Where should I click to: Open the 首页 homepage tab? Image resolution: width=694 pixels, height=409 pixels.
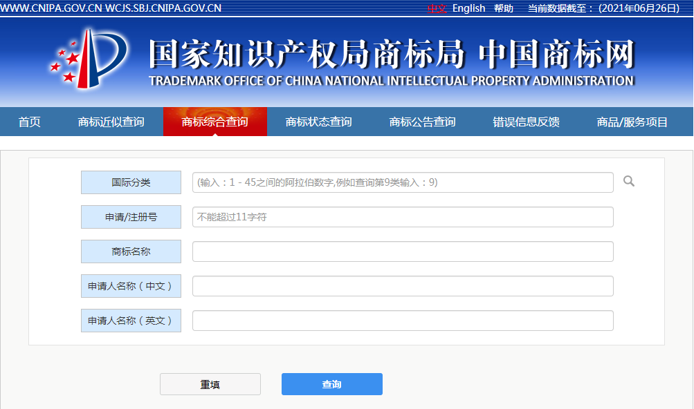point(28,121)
